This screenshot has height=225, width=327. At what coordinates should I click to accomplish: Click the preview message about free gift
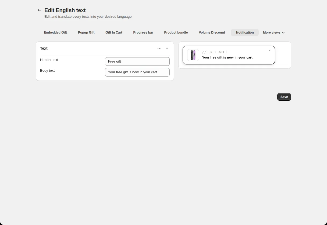(228, 57)
